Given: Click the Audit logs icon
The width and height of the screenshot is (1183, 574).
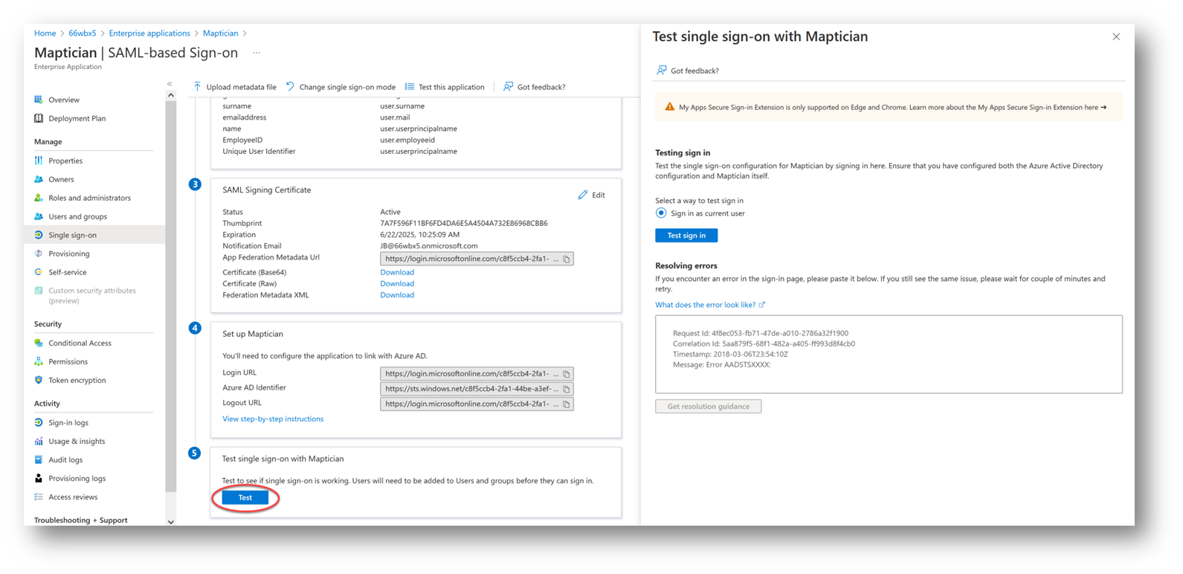Looking at the screenshot, I should click(x=39, y=459).
